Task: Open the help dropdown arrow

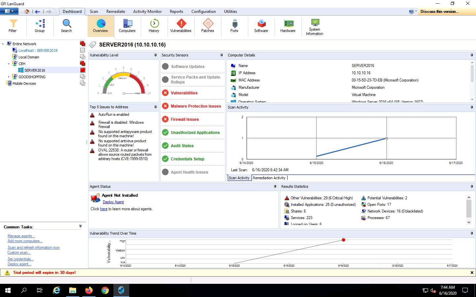Action: [x=416, y=12]
